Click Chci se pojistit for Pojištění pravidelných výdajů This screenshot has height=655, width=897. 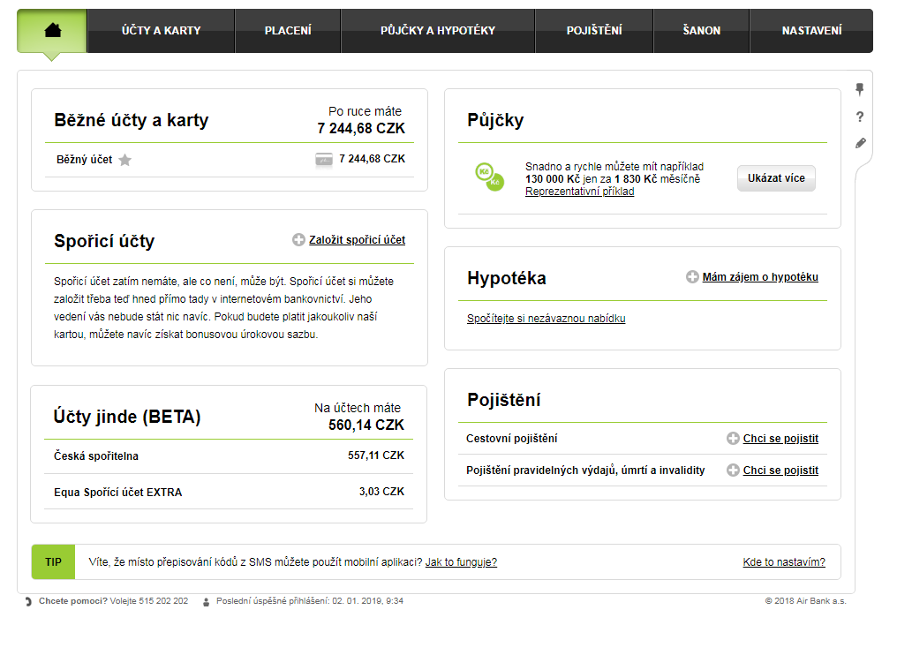780,471
